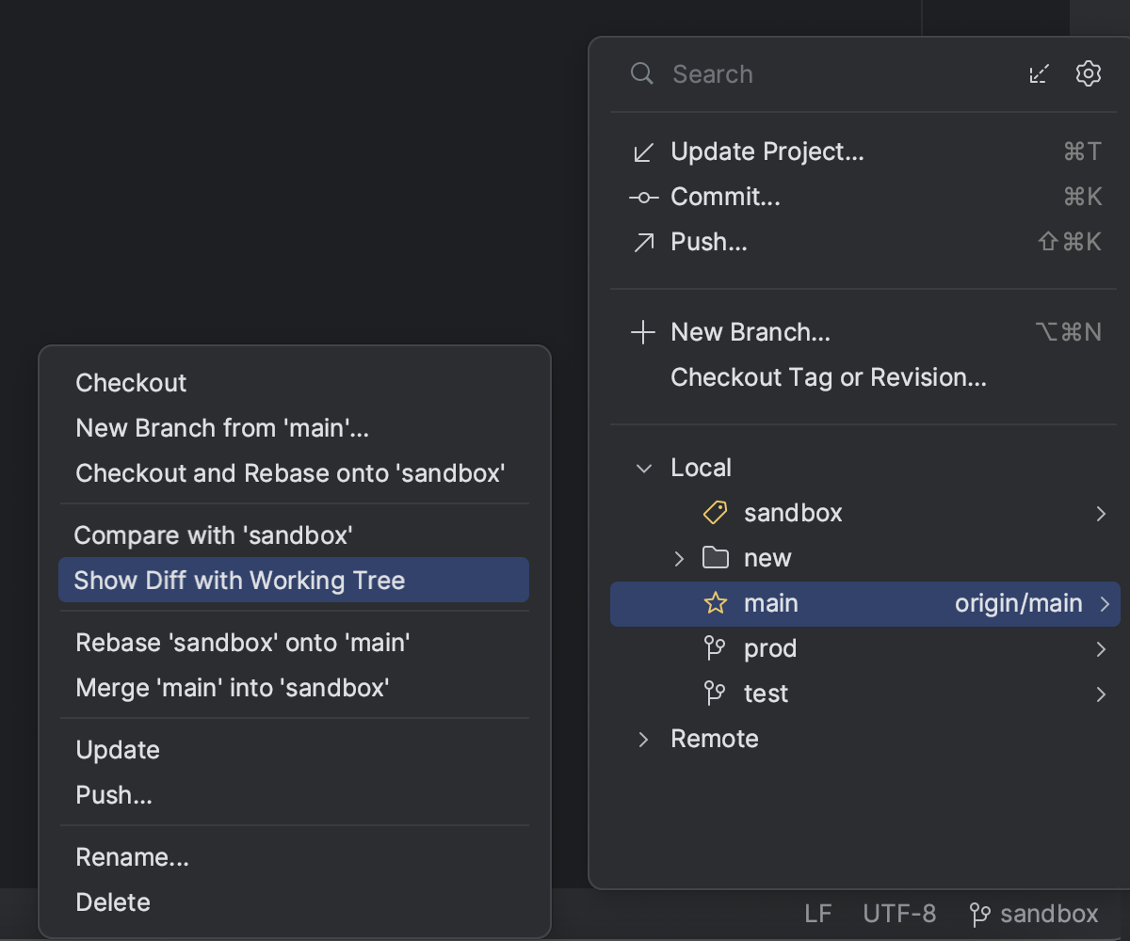Image resolution: width=1130 pixels, height=941 pixels.
Task: Expand the Remote branches section
Action: [x=643, y=739]
